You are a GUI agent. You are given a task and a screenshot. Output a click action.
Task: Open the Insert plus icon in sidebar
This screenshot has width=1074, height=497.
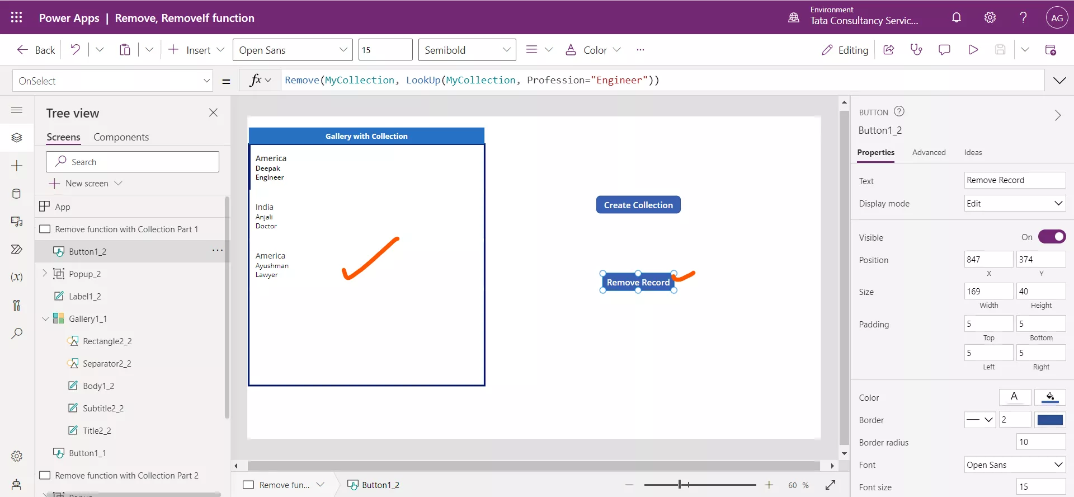tap(17, 166)
